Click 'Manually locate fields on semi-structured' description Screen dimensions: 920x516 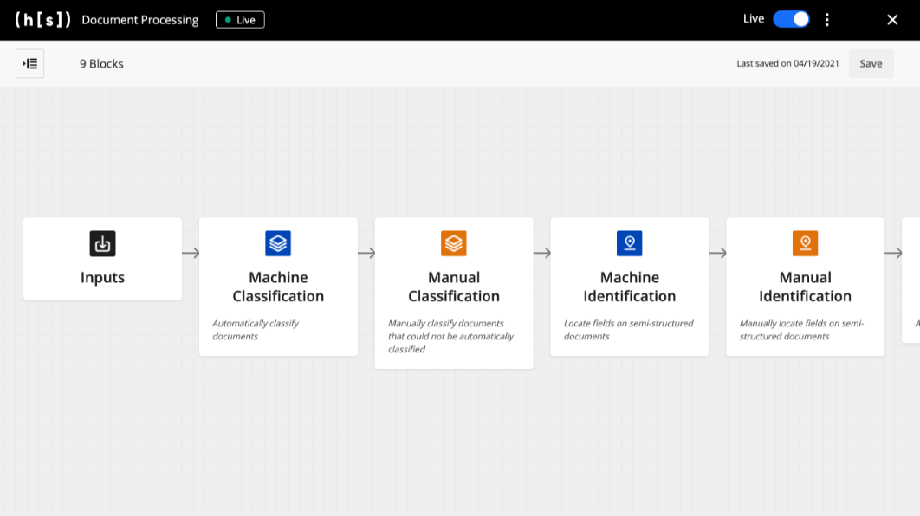click(801, 330)
